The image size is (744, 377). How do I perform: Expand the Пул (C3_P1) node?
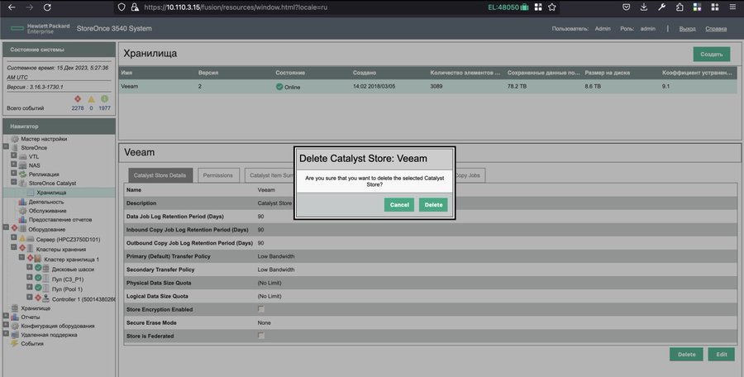30,277
